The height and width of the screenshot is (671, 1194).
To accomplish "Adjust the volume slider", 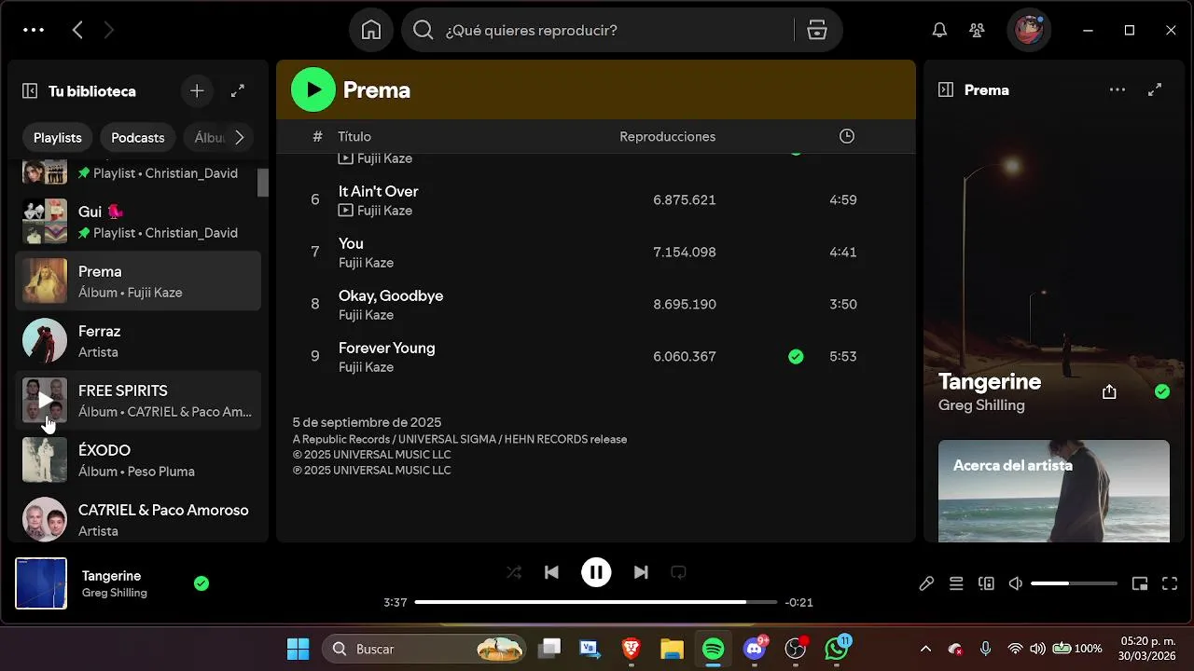I will (x=1074, y=583).
